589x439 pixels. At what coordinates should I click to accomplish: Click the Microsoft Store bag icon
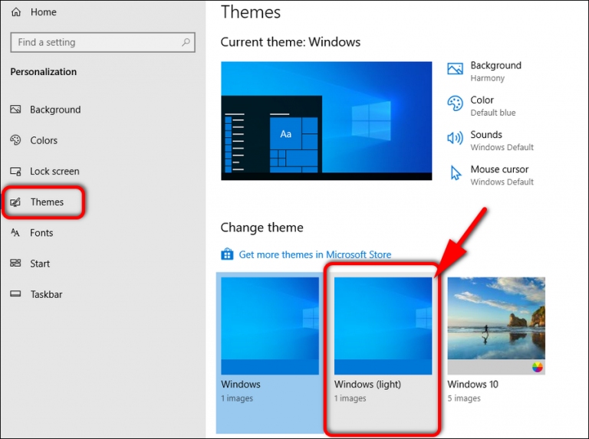point(227,254)
